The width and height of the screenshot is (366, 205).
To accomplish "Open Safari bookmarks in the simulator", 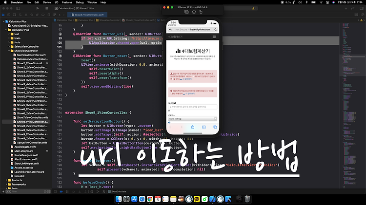I will coord(204,127).
